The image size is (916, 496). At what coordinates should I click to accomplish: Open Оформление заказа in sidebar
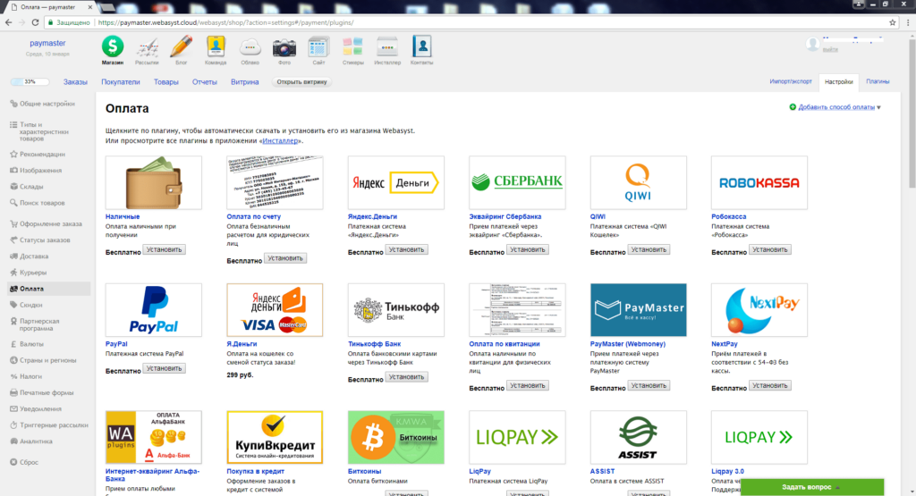tap(51, 223)
